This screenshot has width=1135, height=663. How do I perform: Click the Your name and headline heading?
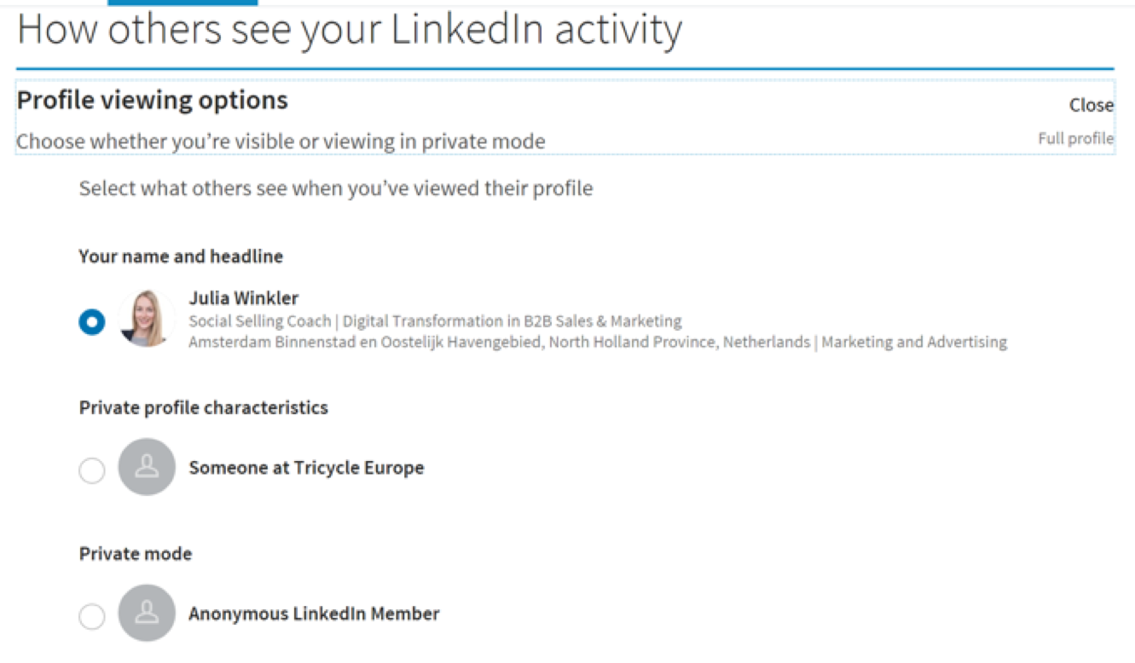(181, 257)
